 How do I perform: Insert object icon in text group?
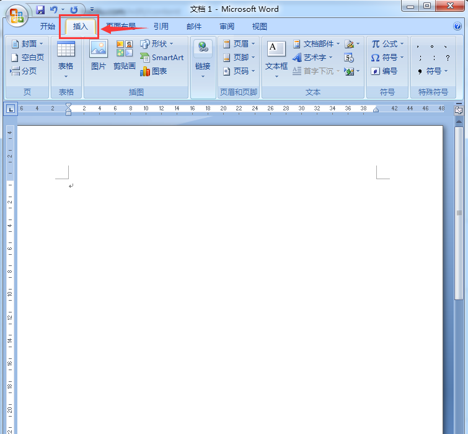[x=352, y=71]
